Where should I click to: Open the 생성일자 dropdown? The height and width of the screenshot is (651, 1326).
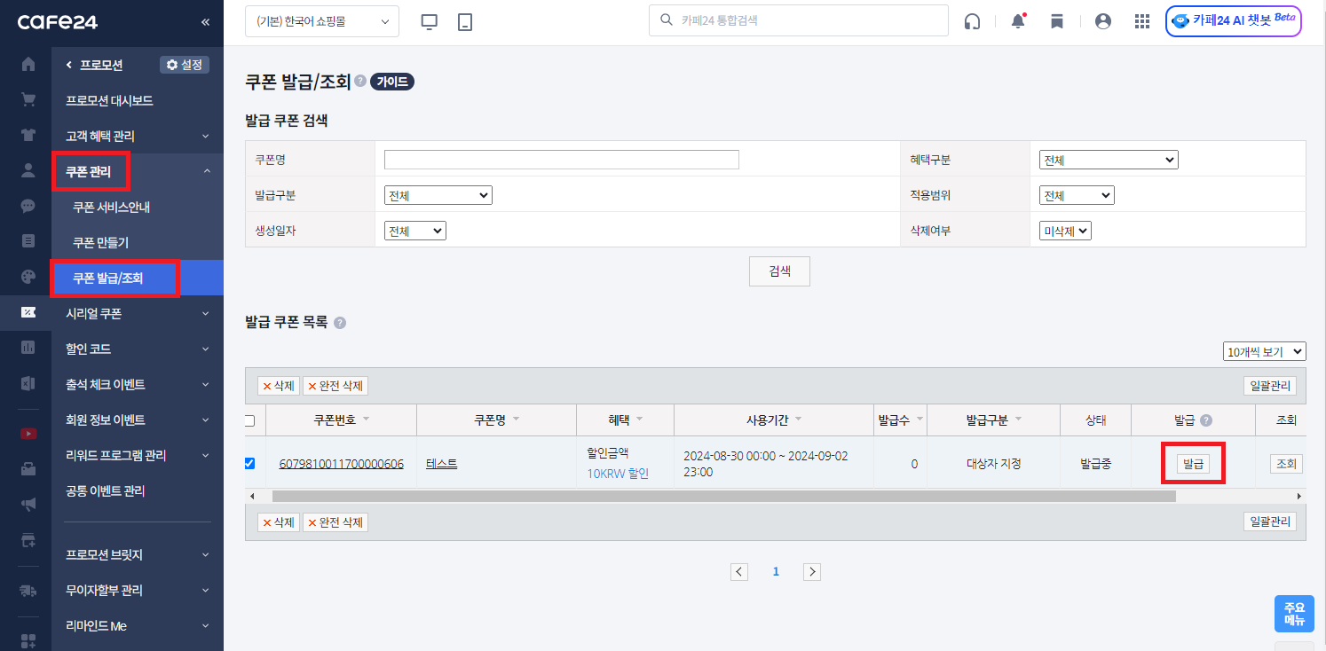[415, 231]
